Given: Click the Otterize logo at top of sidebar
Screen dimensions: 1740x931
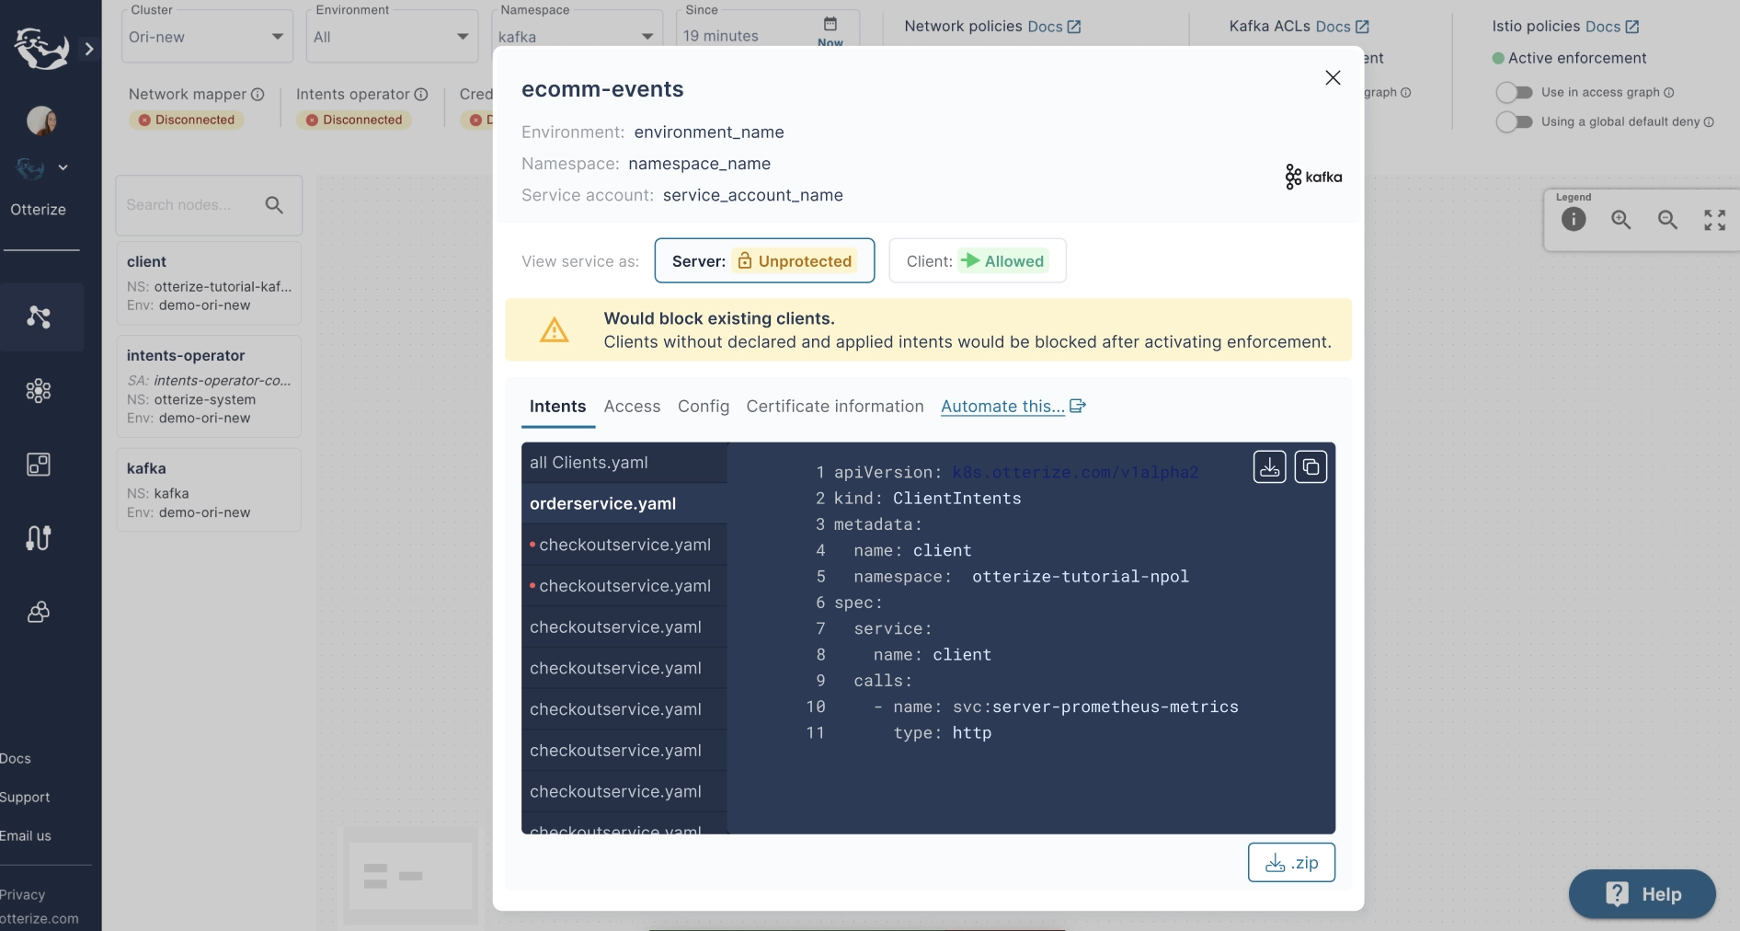Looking at the screenshot, I should (x=41, y=48).
